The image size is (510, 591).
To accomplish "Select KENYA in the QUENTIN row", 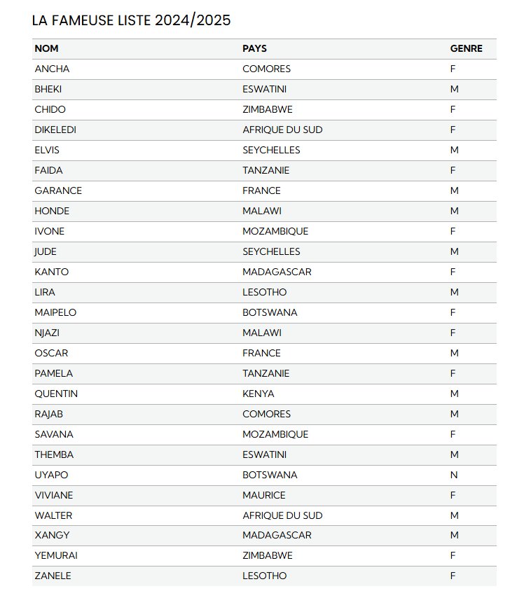I will coord(259,394).
